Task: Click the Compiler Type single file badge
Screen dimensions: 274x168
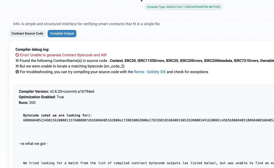Action: pos(184,7)
